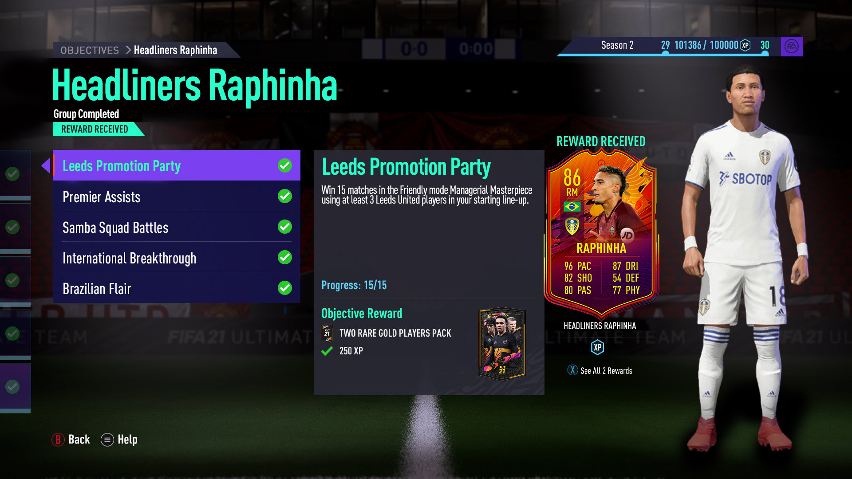Click the XP hexagon under Headliners Raphinha card

coord(598,347)
